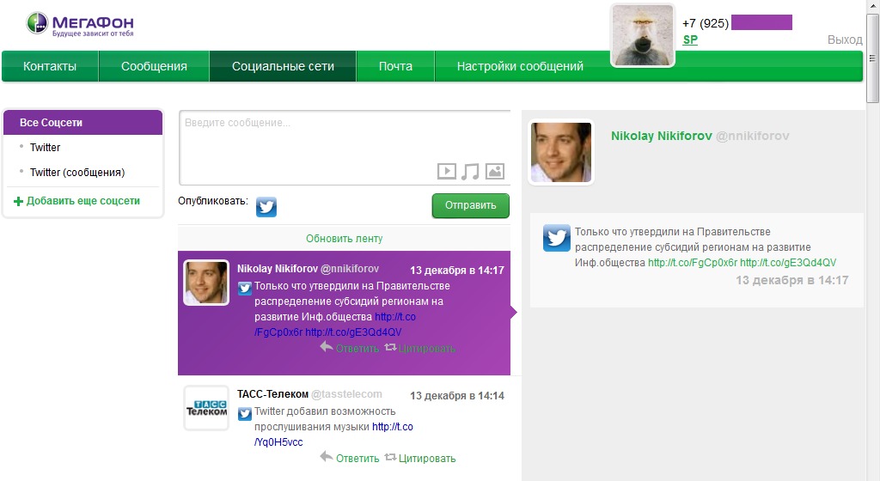Open http://t.co/FgCp0x6r link in right panel
Screen dimensions: 880x481
pyautogui.click(x=693, y=262)
